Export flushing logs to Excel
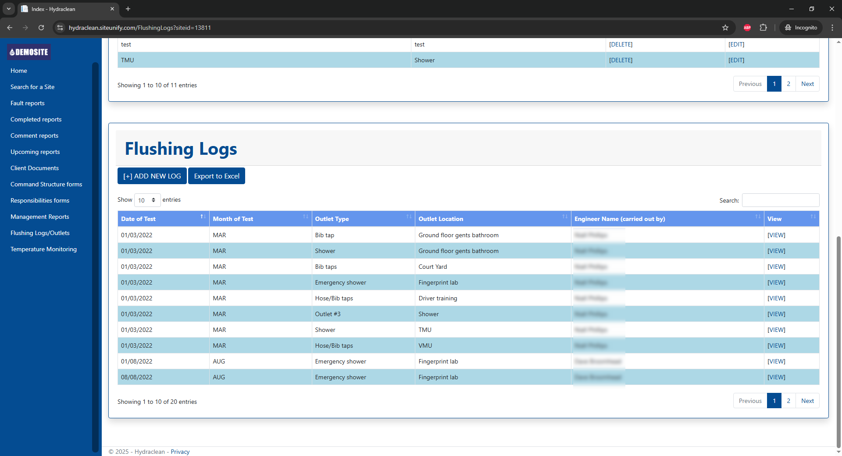The image size is (842, 456). 217,176
